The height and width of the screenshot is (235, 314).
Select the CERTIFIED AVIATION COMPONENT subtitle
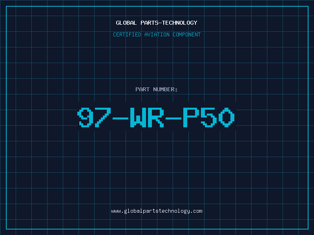click(157, 34)
